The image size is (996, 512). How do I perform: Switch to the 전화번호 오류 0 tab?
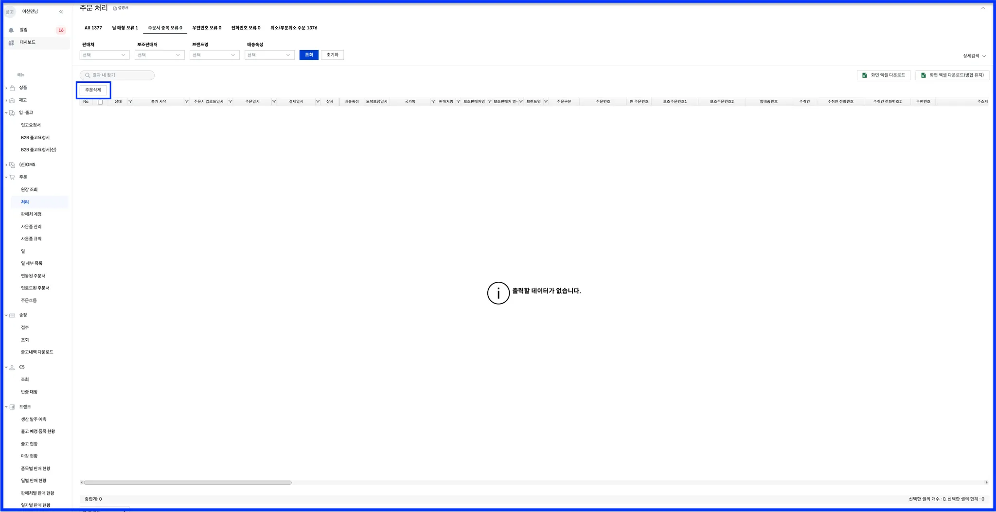(x=246, y=28)
